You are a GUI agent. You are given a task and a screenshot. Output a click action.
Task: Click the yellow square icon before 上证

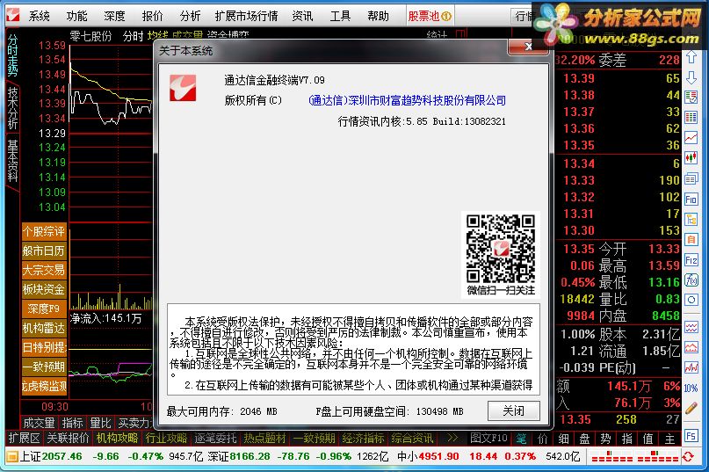point(12,456)
